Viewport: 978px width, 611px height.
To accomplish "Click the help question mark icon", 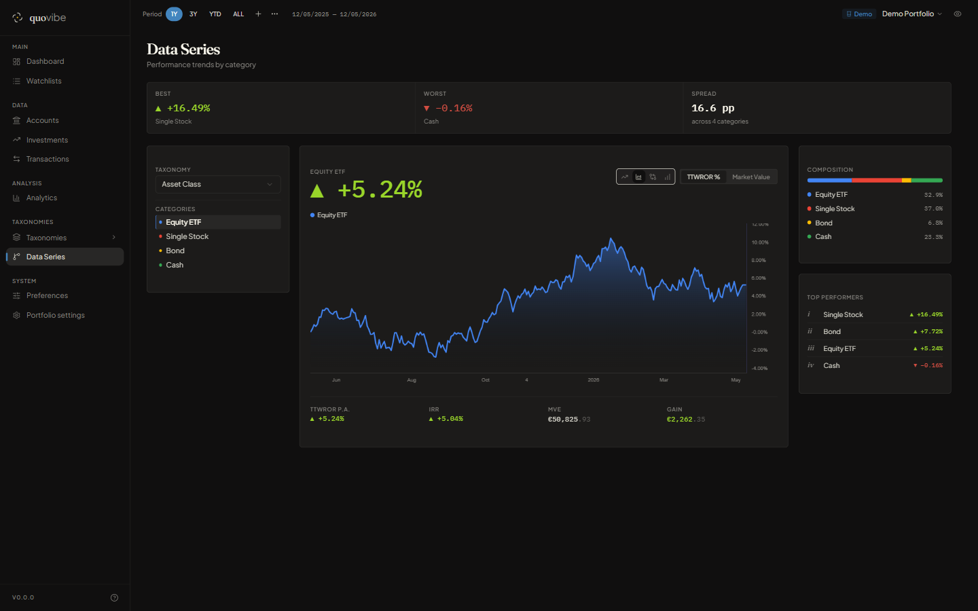I will [114, 597].
